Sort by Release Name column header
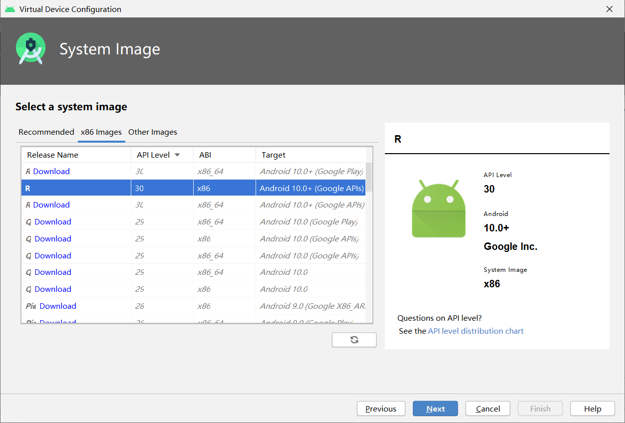Viewport: 625px width, 423px height. tap(76, 155)
